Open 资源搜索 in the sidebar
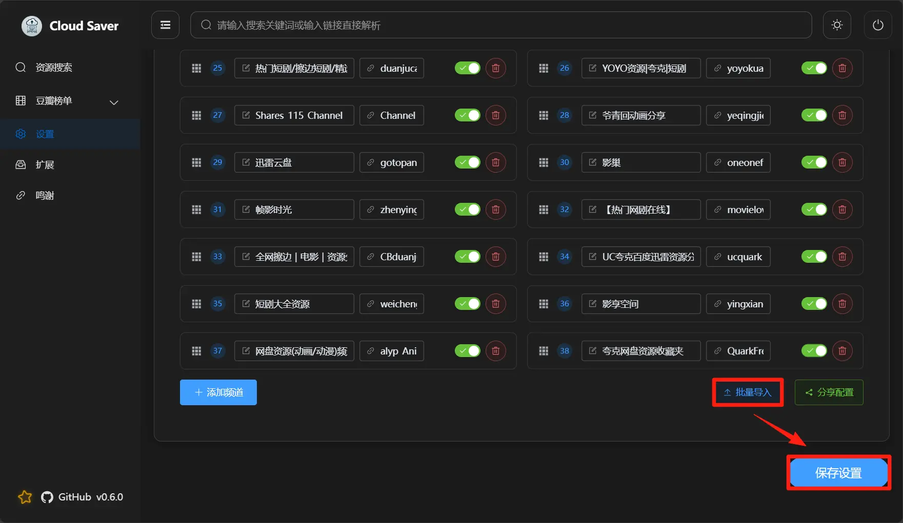This screenshot has width=903, height=523. point(54,68)
